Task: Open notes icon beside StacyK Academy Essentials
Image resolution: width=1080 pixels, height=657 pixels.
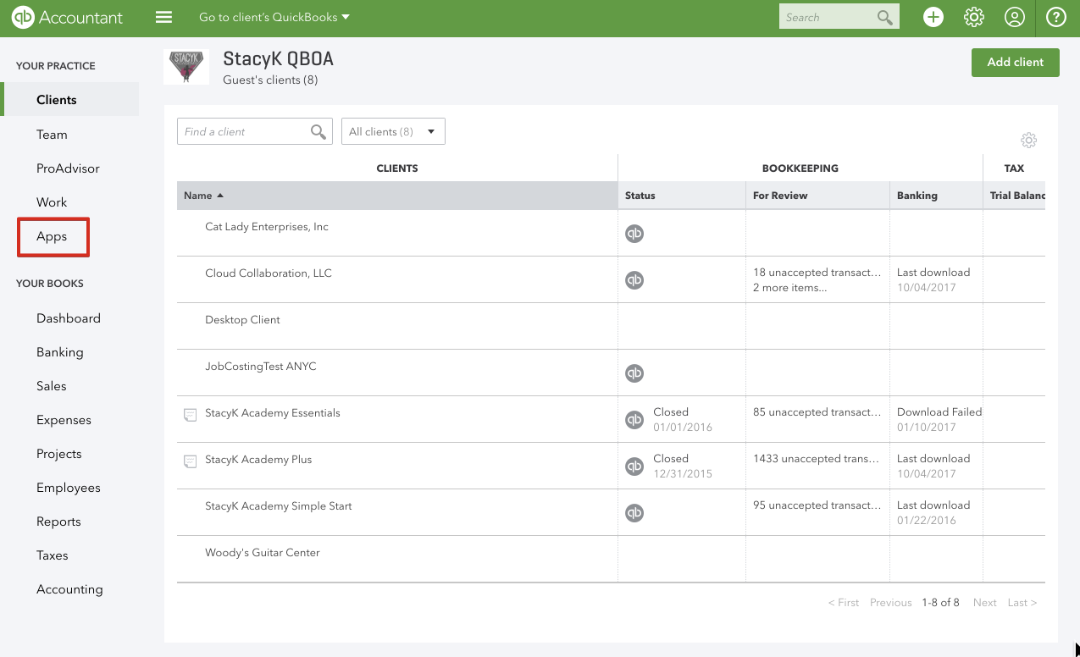Action: click(x=191, y=415)
